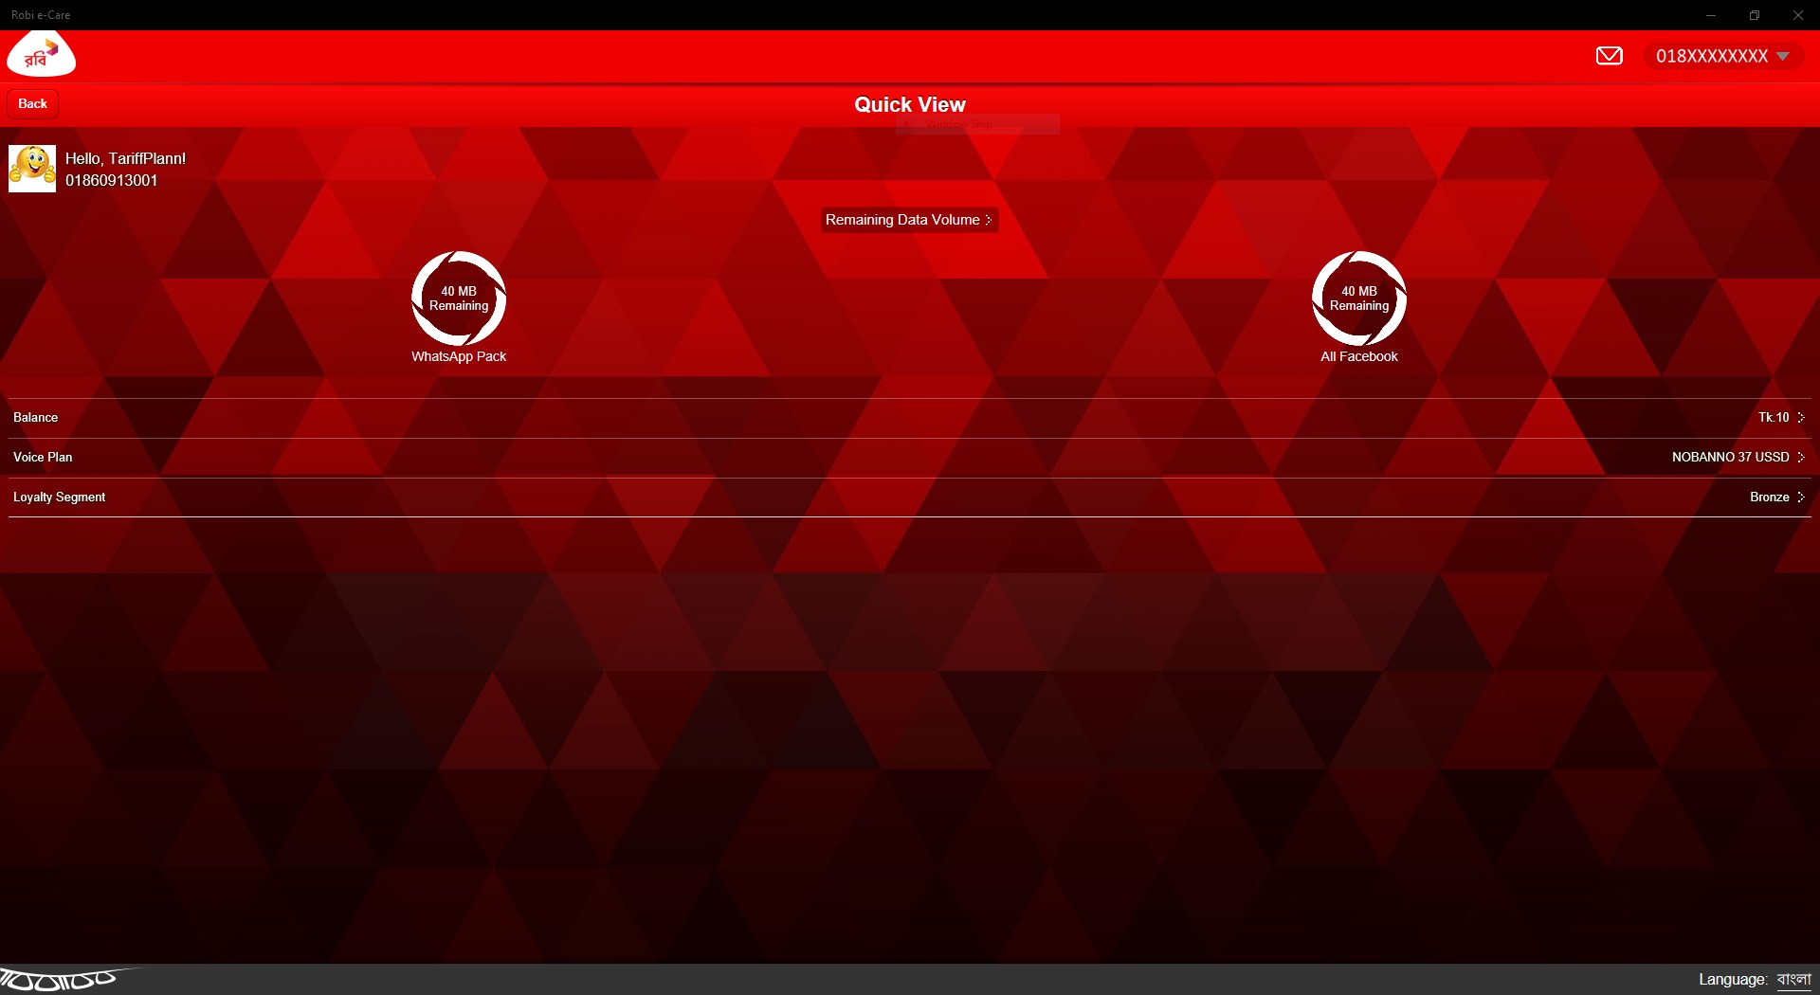Screen dimensions: 1820x995
Task: Click the Robi logo icon
Action: (42, 54)
